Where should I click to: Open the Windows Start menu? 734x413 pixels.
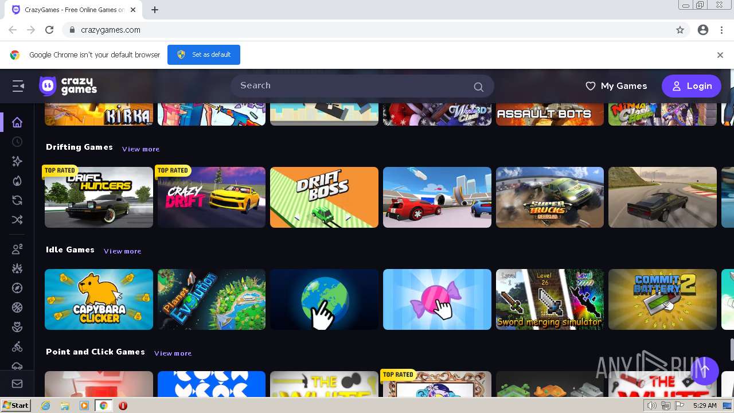pyautogui.click(x=16, y=406)
